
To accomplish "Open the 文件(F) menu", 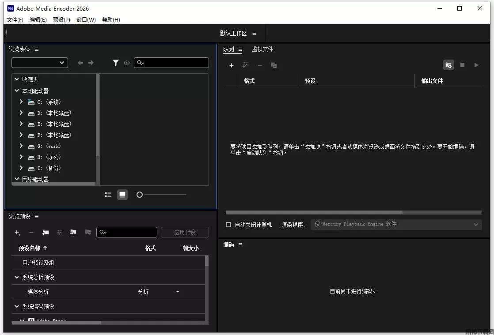I will [x=15, y=20].
